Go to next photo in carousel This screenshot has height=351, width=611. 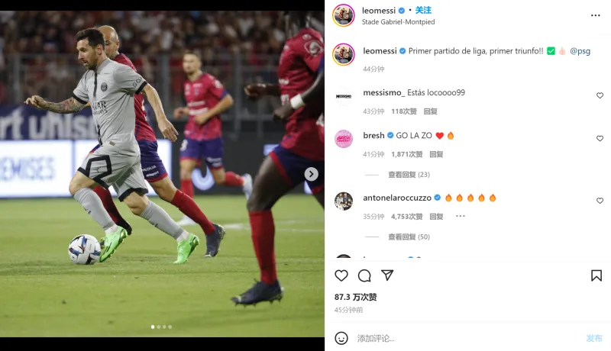[311, 174]
